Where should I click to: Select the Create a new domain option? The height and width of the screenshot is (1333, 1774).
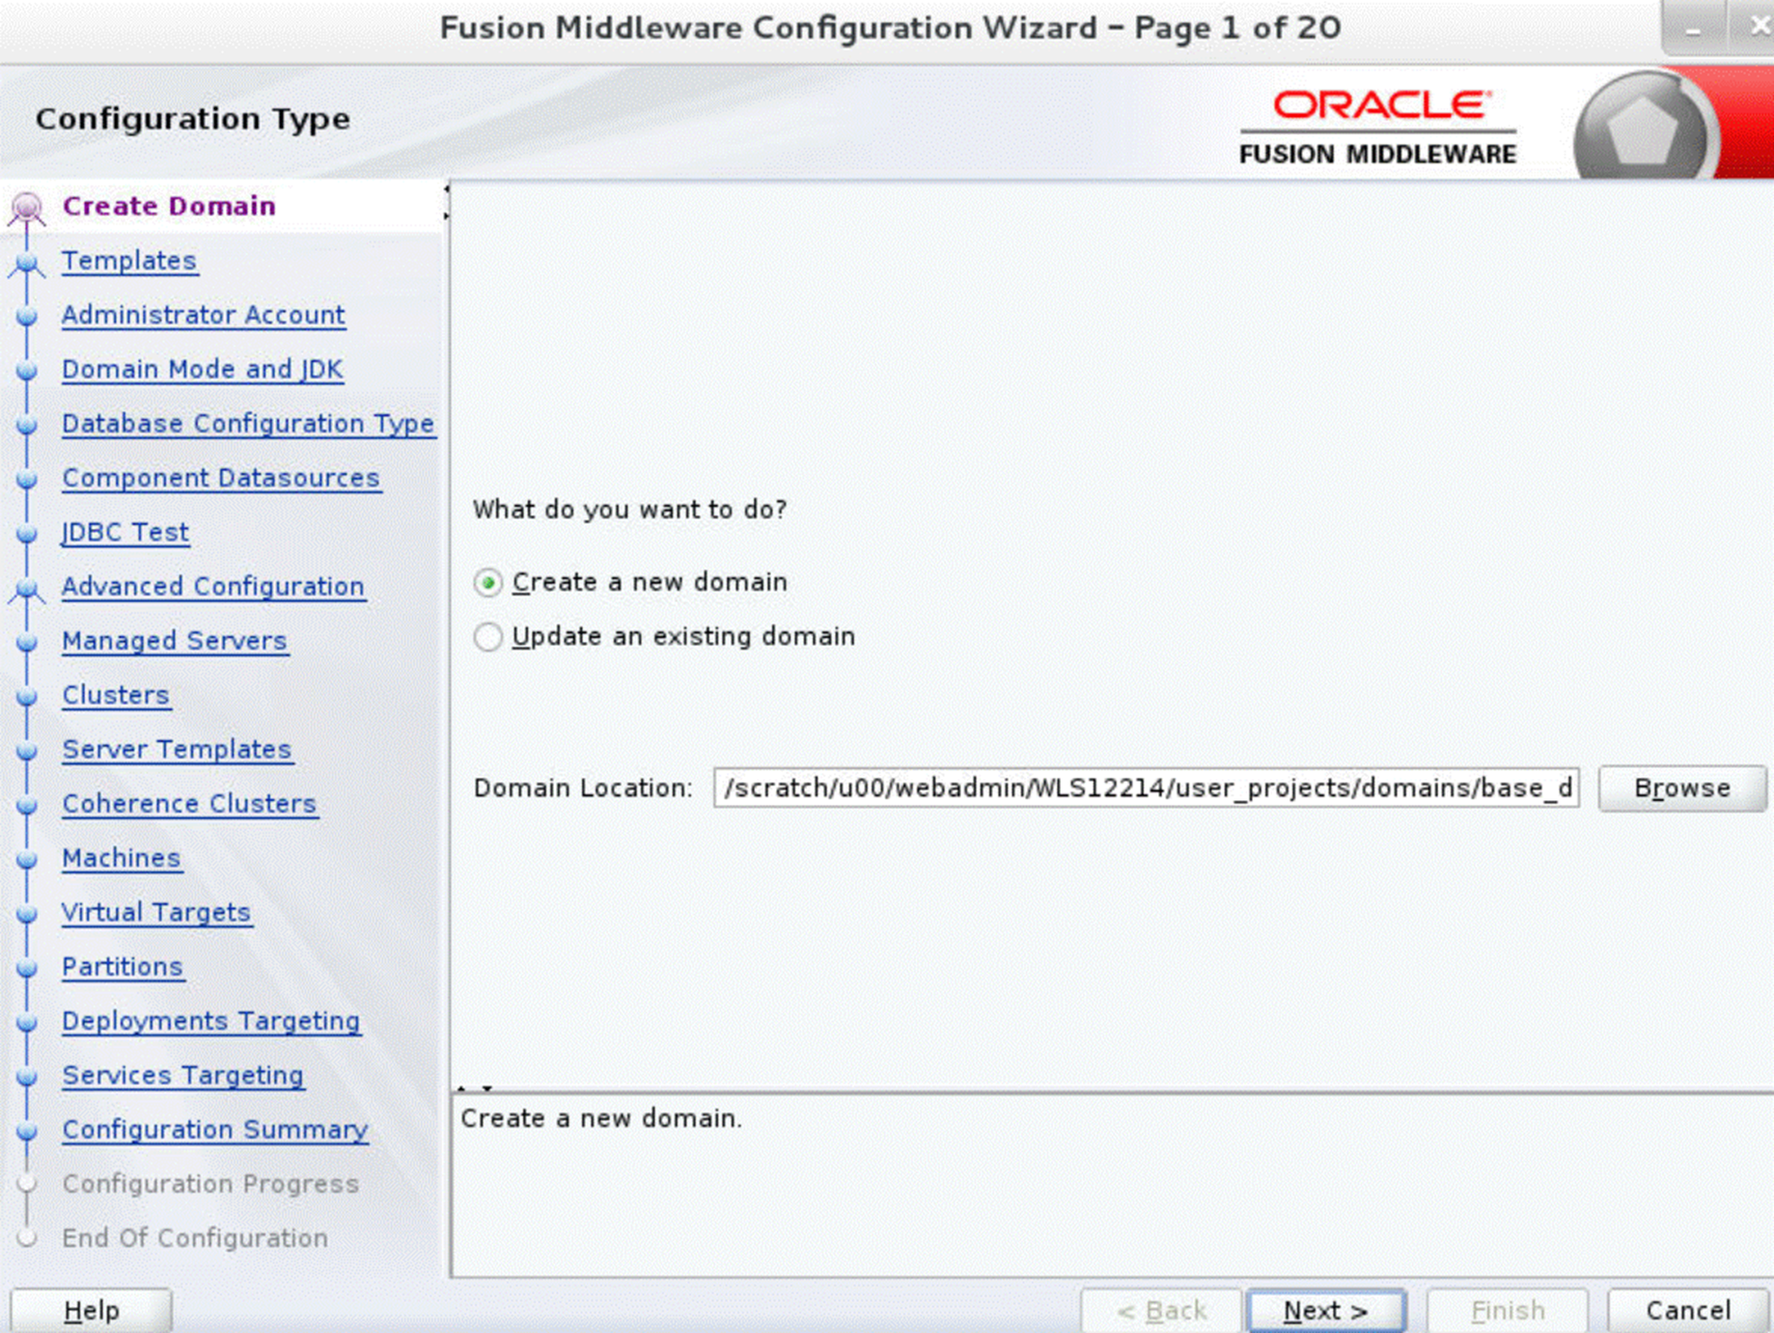[489, 582]
